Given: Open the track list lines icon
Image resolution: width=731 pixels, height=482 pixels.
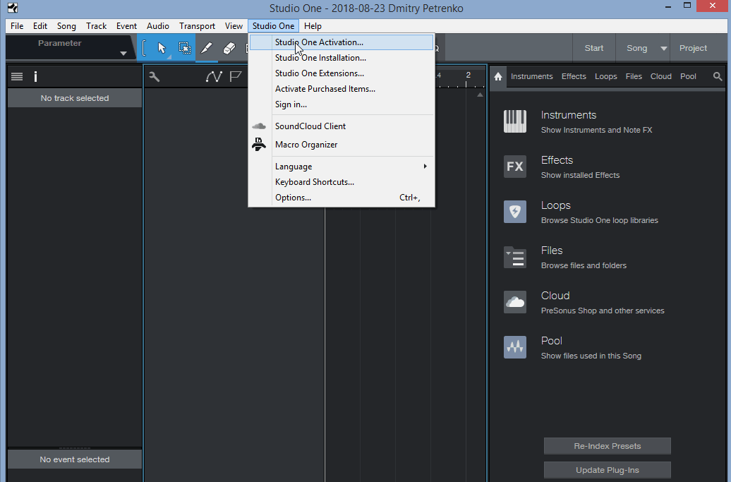Looking at the screenshot, I should pos(17,76).
